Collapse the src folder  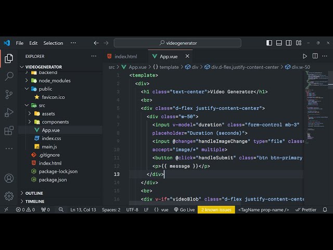coord(42,105)
